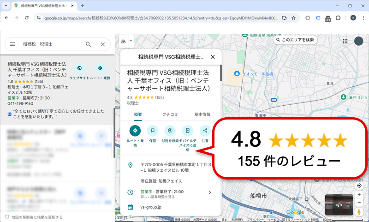
Task: Click the モバイルデバイスに送信 icon
Action: 188,131
